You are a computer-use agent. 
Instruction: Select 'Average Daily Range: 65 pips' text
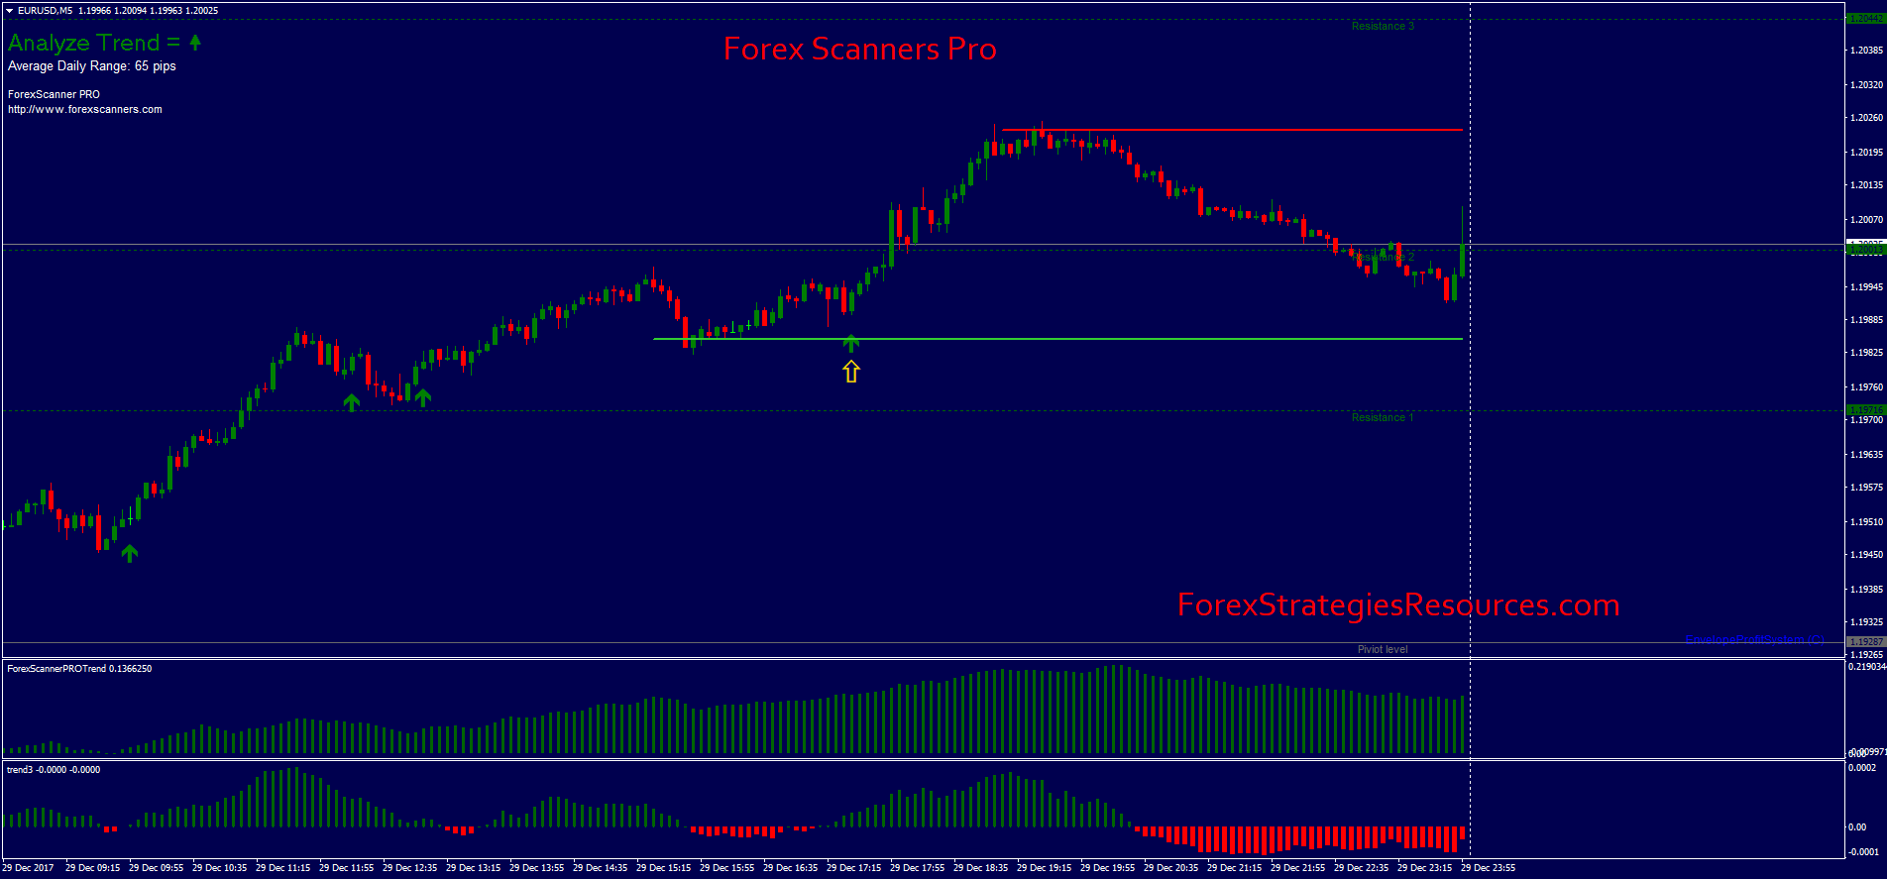(x=92, y=66)
